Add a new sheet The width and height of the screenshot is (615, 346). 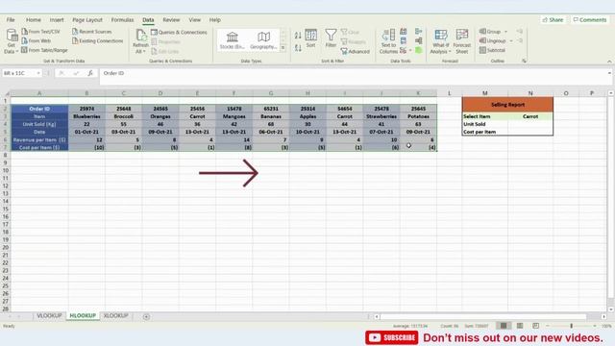(146, 316)
